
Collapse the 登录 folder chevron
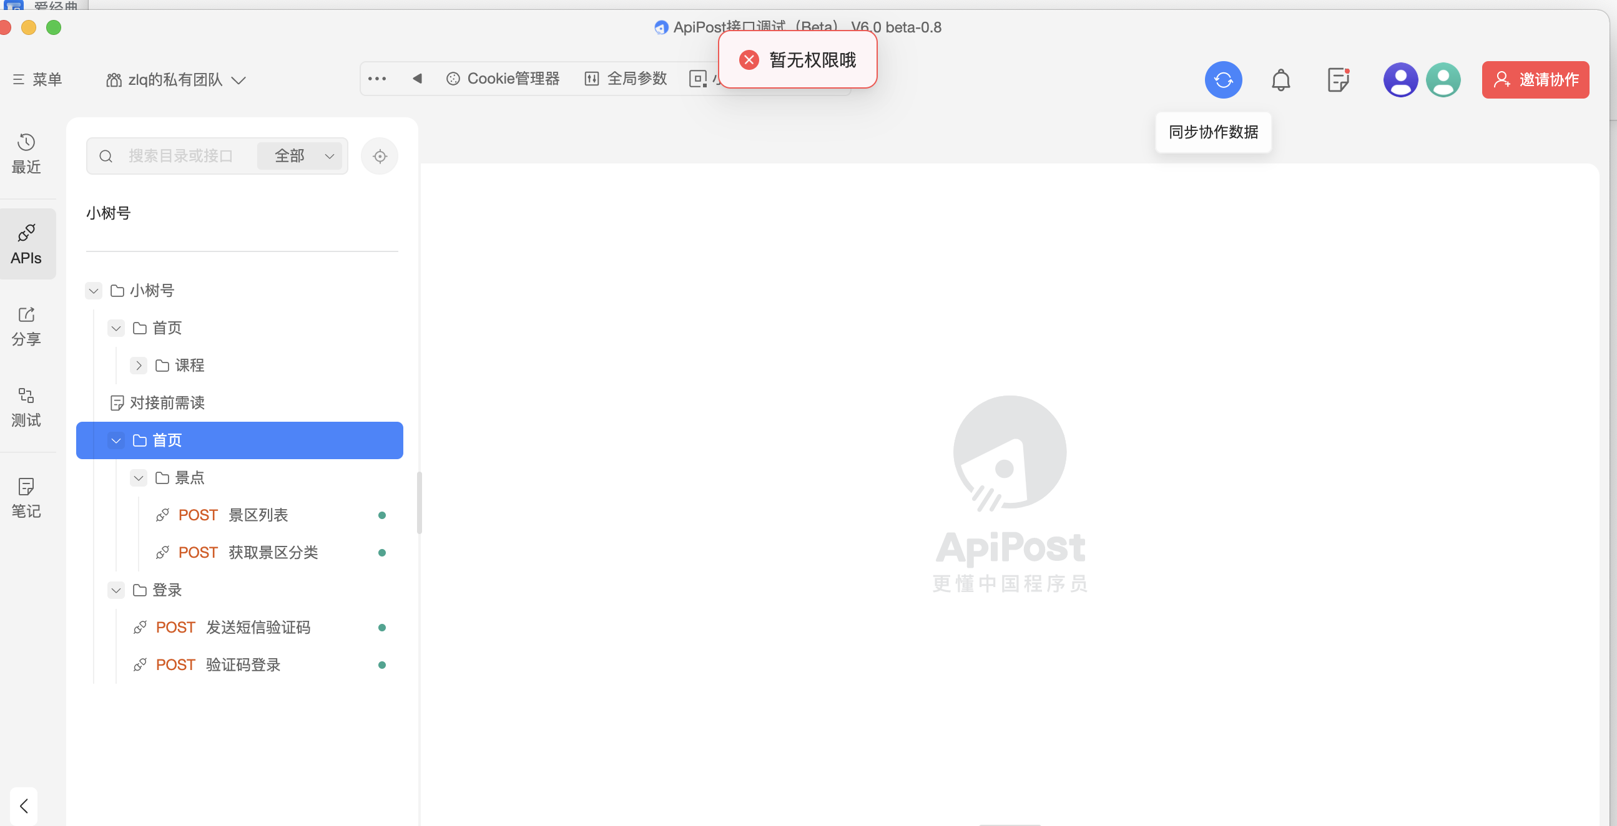tap(116, 590)
